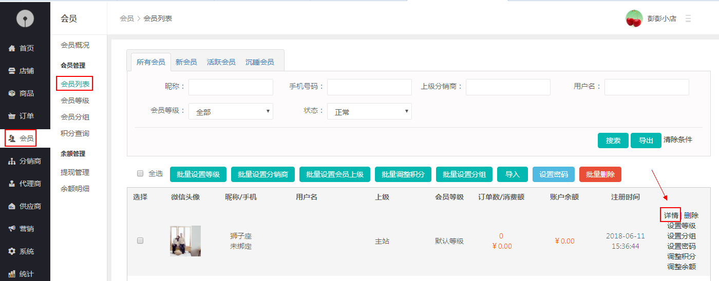Expand the 会员等级 dropdown
719x281 pixels.
(231, 111)
